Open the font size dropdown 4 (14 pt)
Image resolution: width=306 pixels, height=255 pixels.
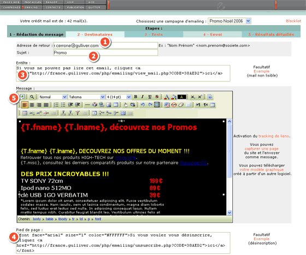(119, 97)
